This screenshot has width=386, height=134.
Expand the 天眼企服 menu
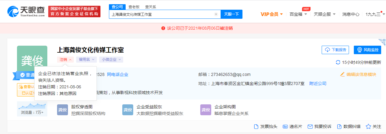coord(324,14)
